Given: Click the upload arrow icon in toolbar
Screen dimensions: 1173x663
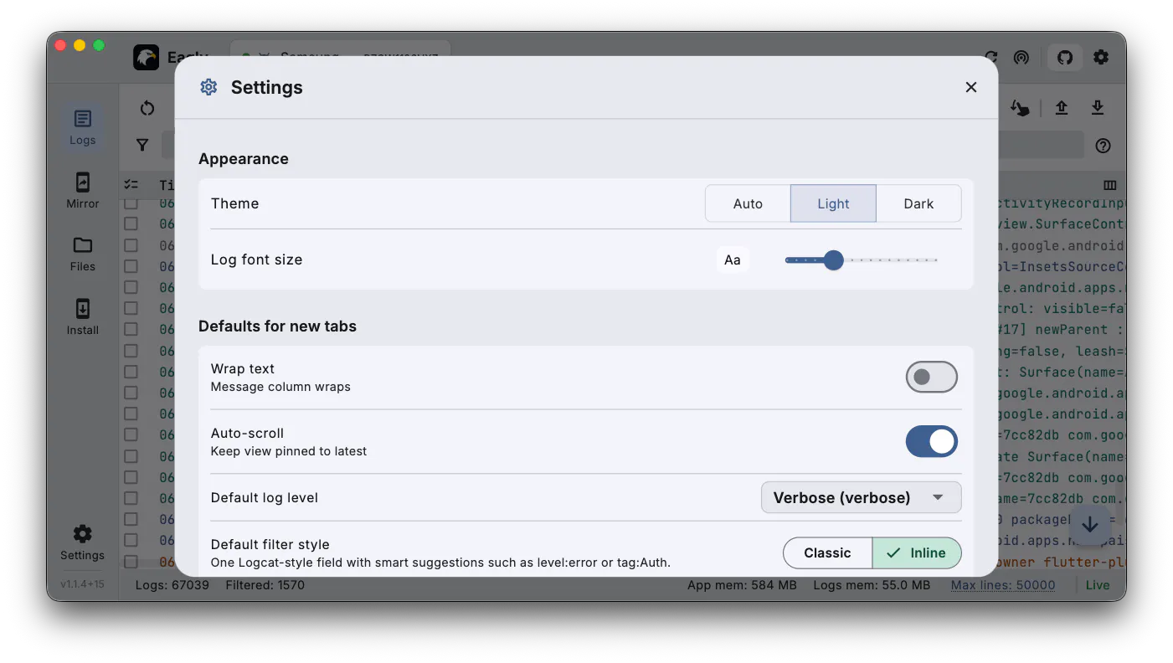Looking at the screenshot, I should point(1062,108).
